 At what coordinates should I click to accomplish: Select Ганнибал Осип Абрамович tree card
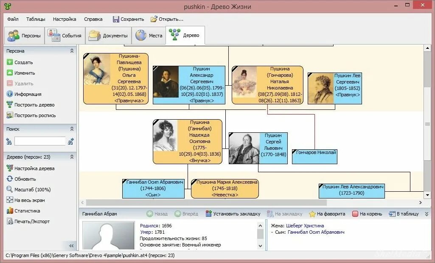153,188
